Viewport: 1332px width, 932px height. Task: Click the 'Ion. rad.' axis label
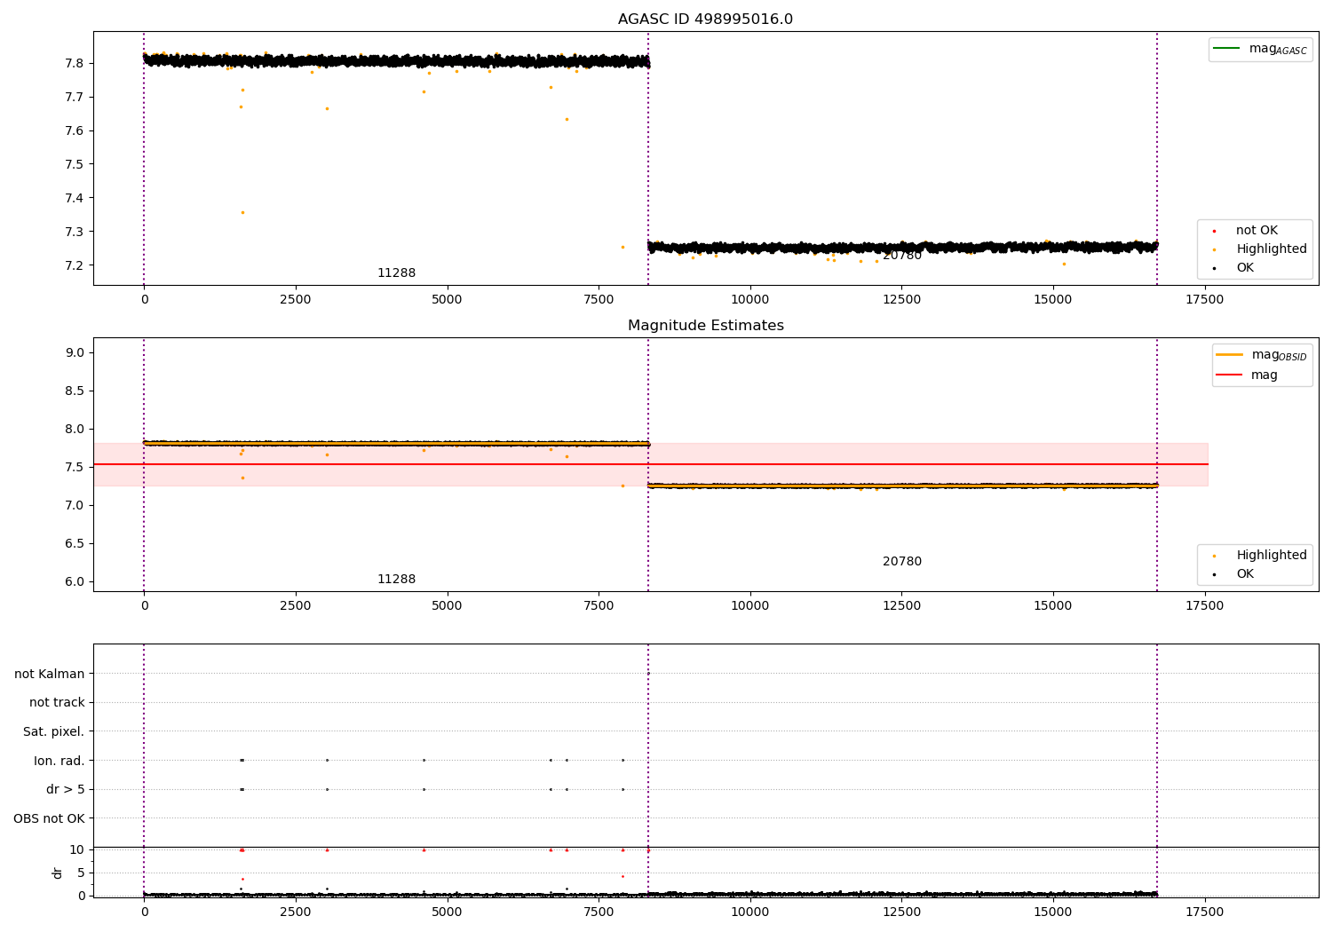(x=59, y=761)
